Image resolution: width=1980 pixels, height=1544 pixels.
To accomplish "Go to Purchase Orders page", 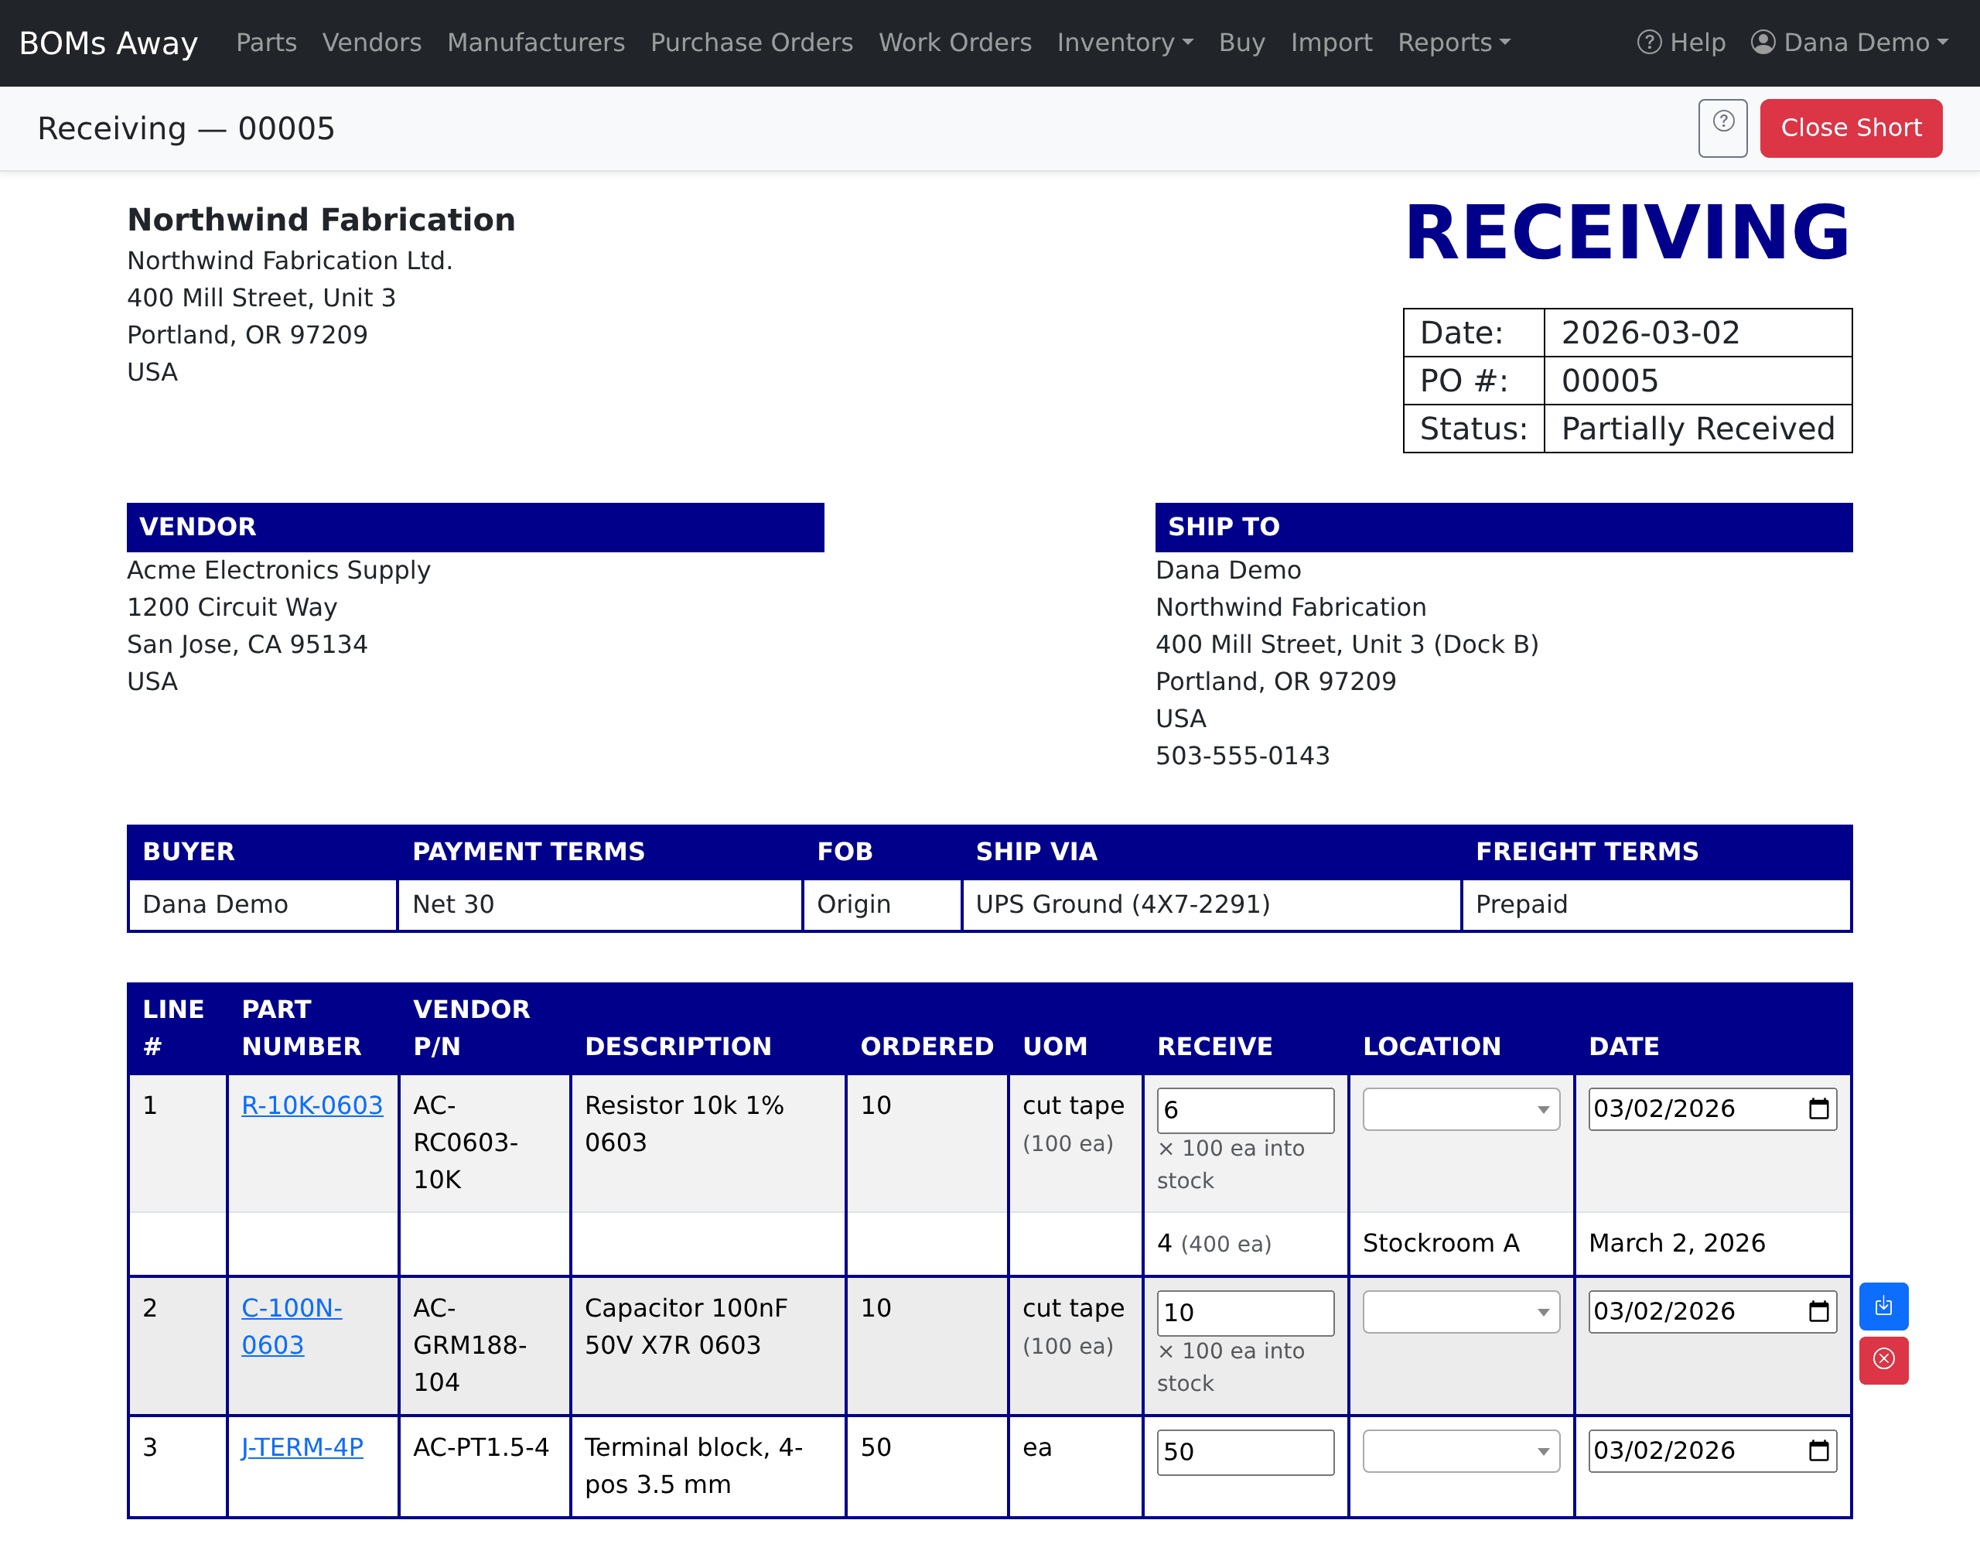I will 752,43.
